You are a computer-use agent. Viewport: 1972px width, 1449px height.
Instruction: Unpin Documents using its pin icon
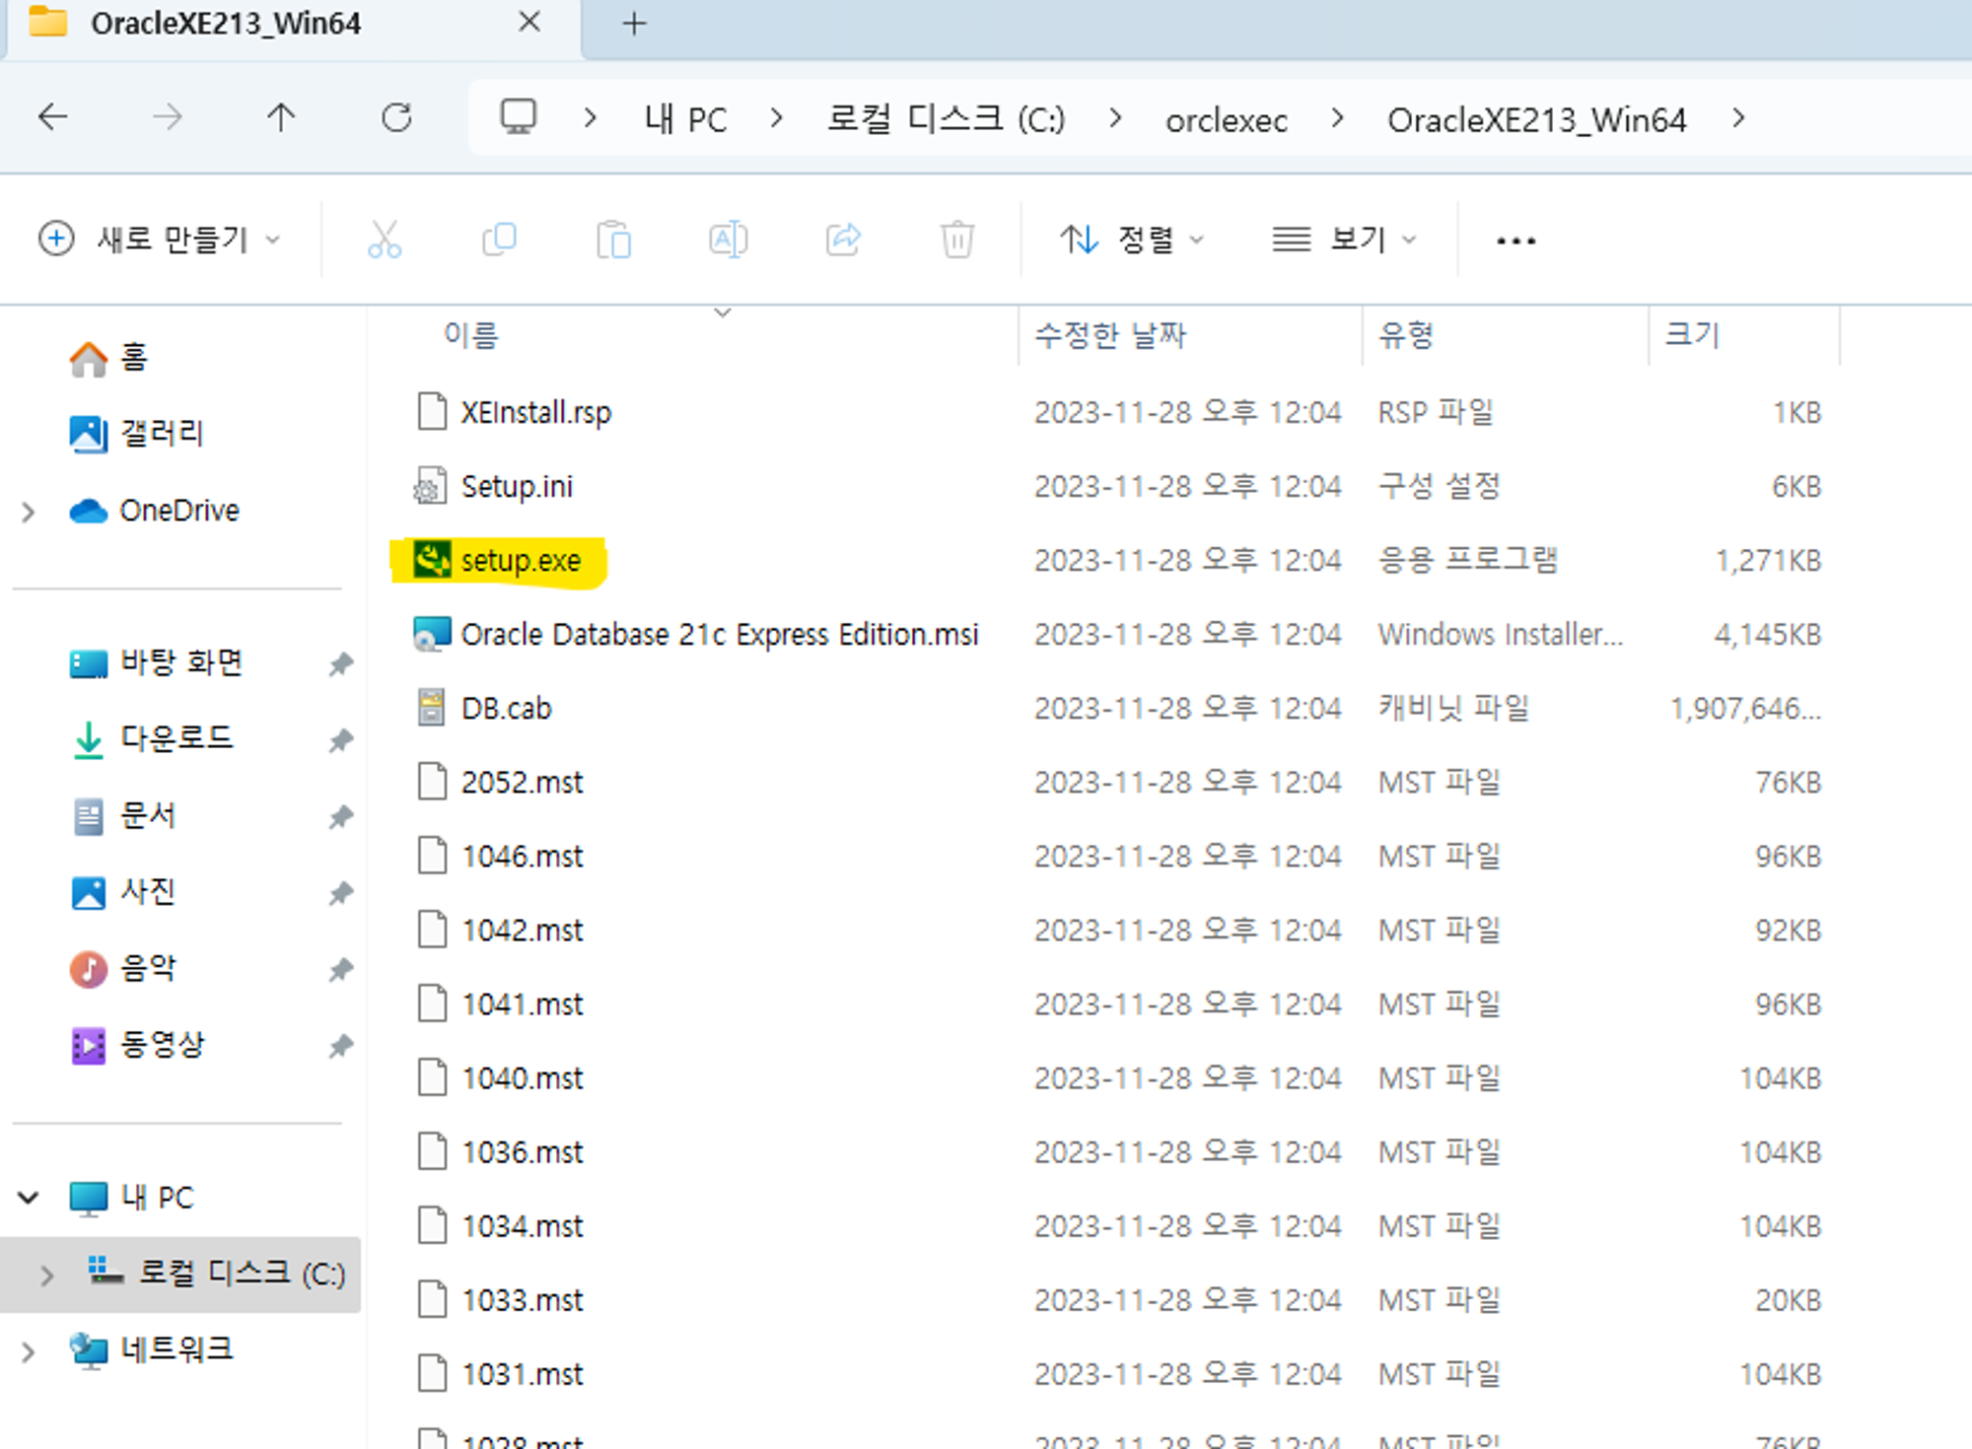coord(340,817)
